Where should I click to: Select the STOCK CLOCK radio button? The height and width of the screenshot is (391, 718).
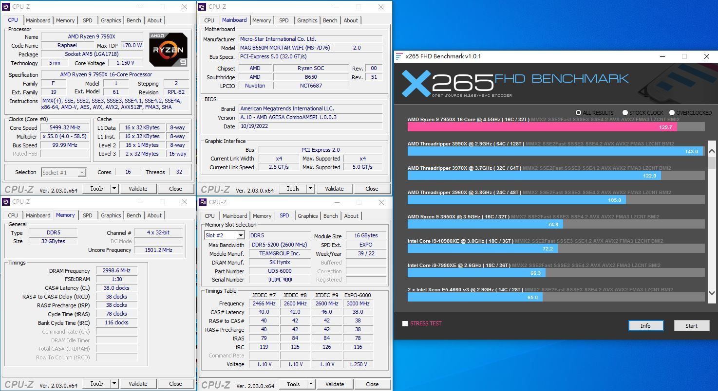(625, 113)
